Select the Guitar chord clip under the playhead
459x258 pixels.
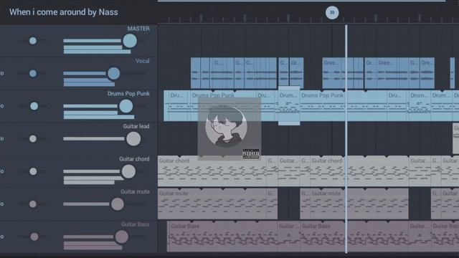[x=359, y=171]
